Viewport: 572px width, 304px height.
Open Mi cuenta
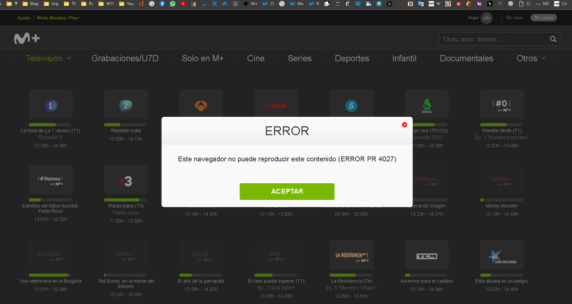coord(543,18)
